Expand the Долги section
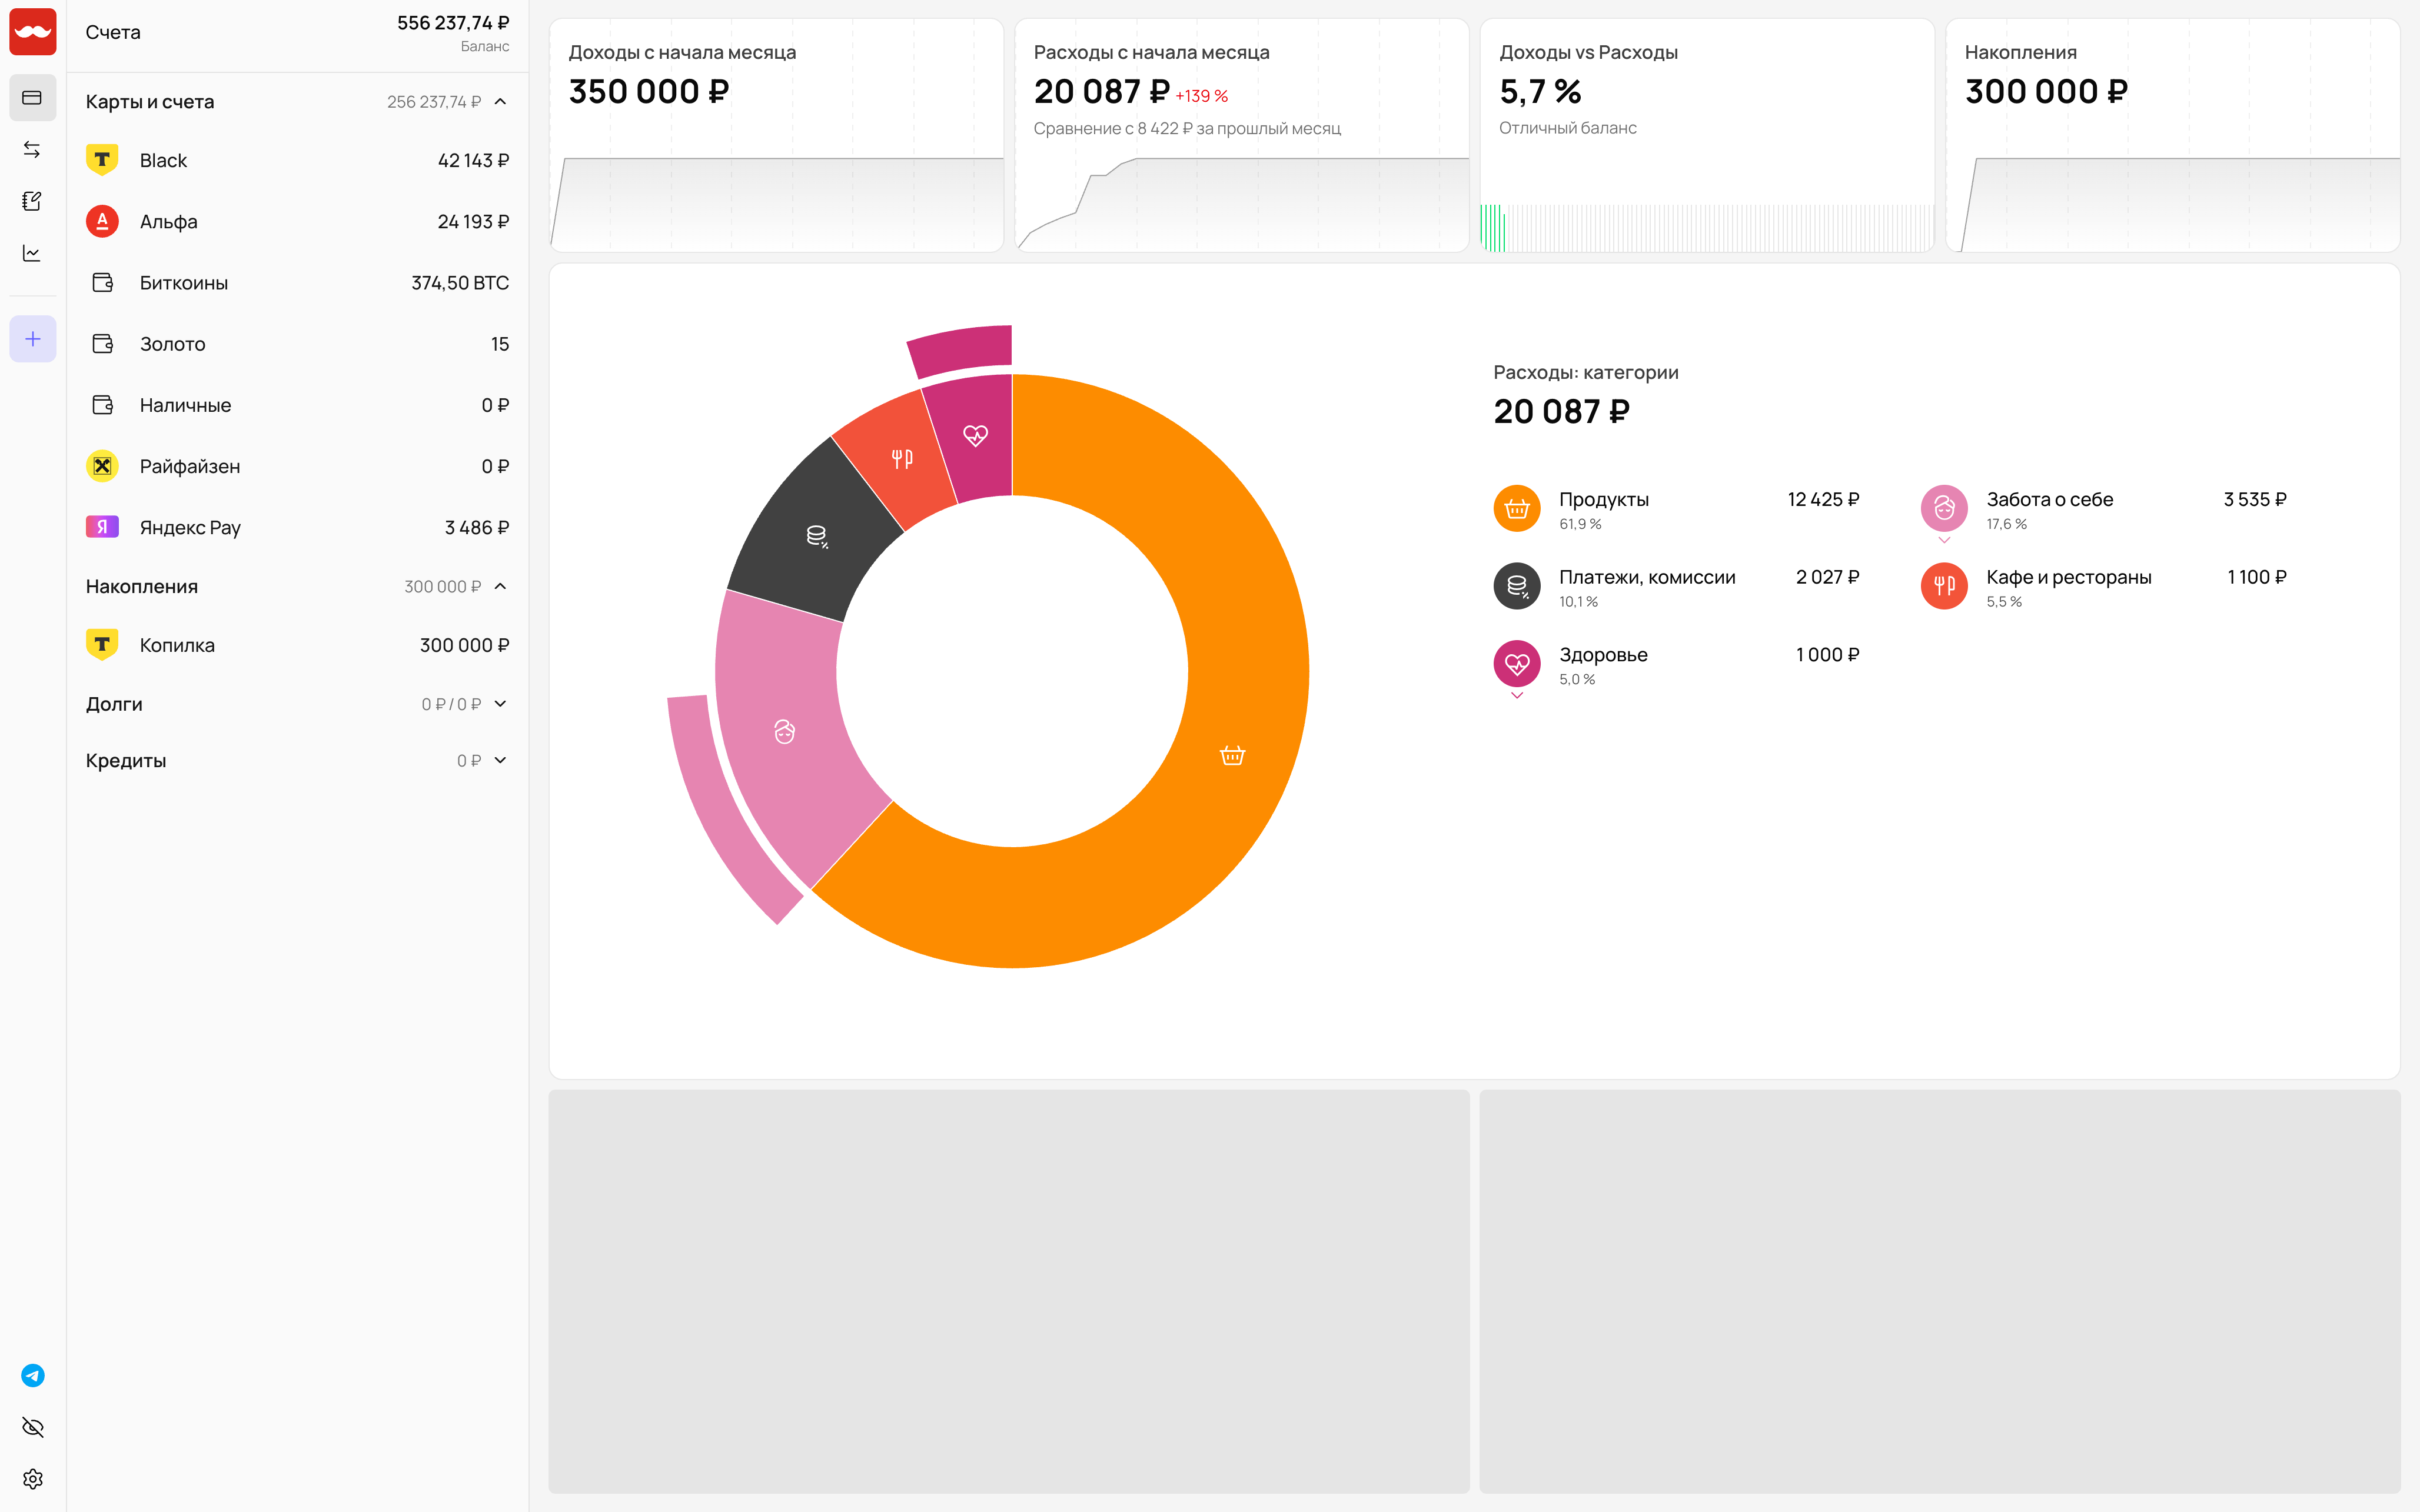The width and height of the screenshot is (2420, 1512). [x=501, y=704]
